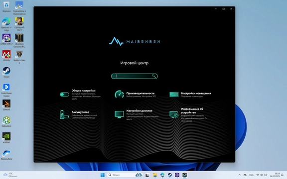Select the Настройки дисплея label

coord(140,111)
